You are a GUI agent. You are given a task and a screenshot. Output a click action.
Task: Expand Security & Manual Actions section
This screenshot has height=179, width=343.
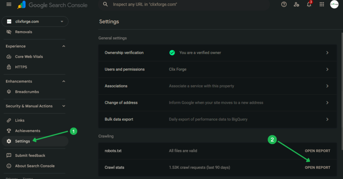click(x=64, y=106)
